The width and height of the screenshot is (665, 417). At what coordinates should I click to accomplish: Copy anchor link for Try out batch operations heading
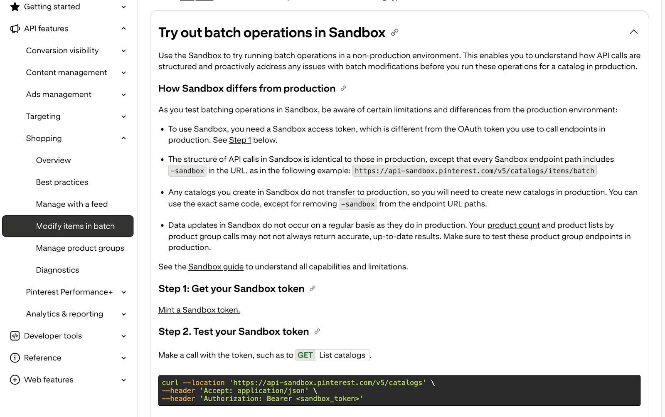tap(395, 32)
